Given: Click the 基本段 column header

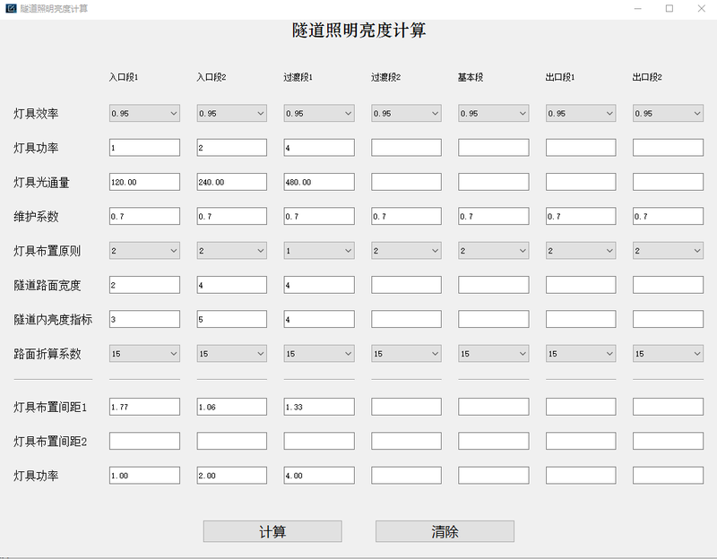Looking at the screenshot, I should point(471,77).
